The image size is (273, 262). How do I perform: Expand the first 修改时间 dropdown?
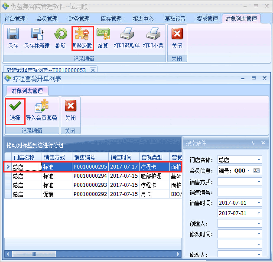[x=259, y=234]
